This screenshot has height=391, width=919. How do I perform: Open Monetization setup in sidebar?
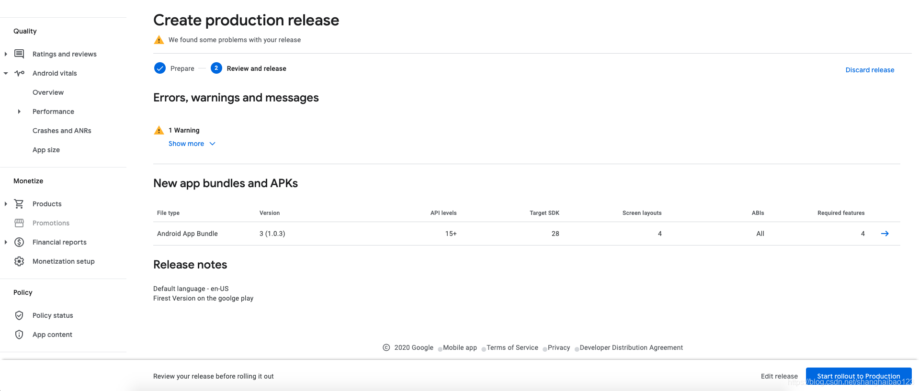coord(64,261)
